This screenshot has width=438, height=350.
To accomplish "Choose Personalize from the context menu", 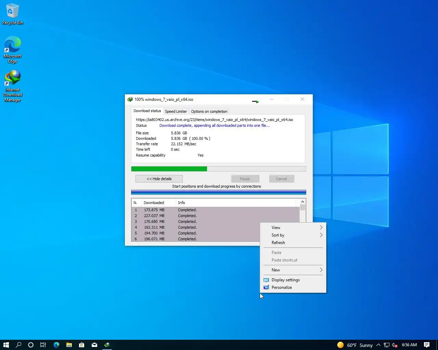I will 293,287.
